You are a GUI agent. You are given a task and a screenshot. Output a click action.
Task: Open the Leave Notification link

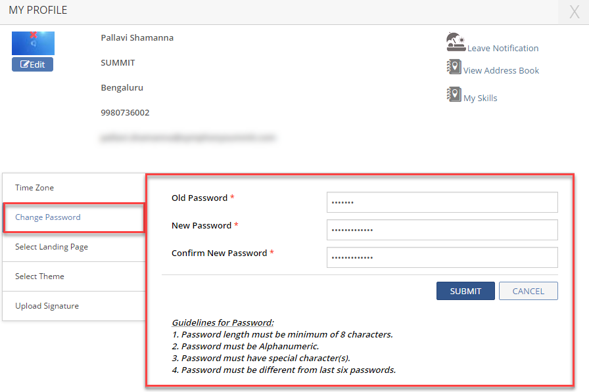click(x=503, y=49)
